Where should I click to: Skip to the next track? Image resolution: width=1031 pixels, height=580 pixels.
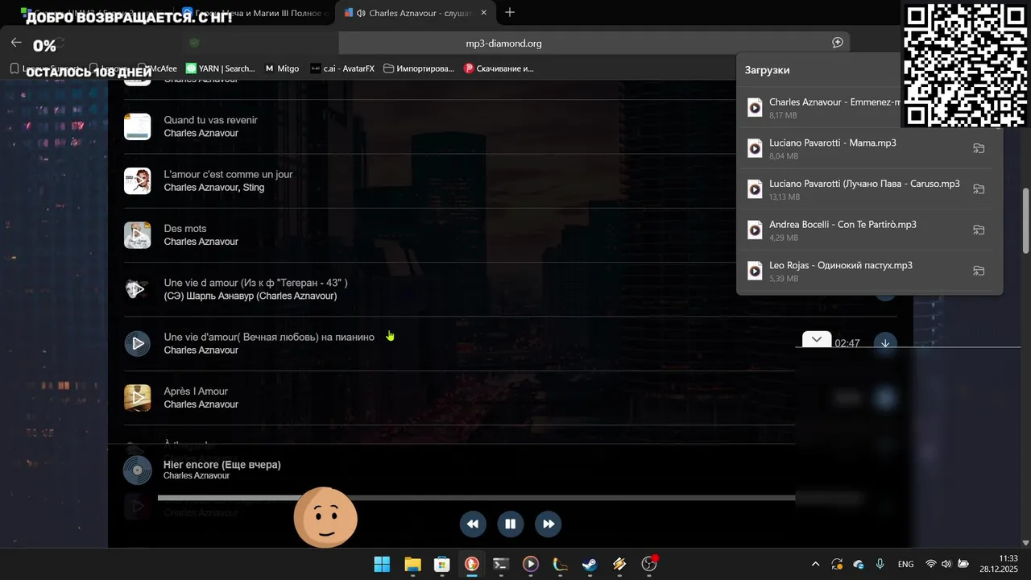(548, 524)
